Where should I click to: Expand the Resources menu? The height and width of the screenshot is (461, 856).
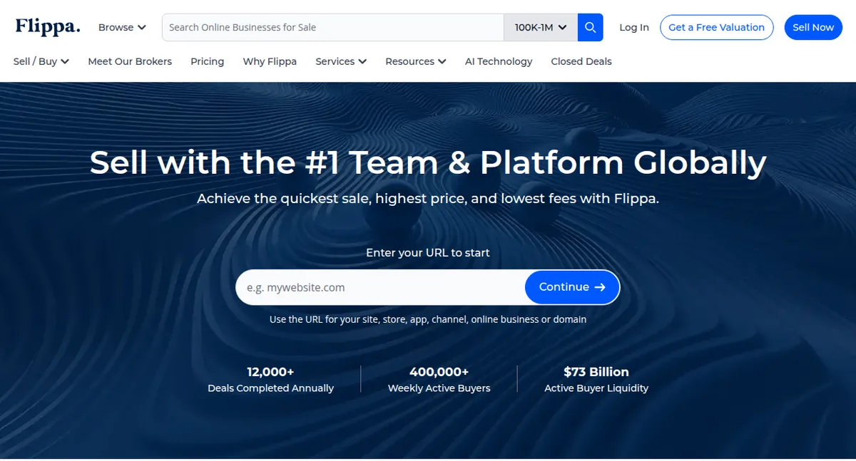pyautogui.click(x=416, y=61)
